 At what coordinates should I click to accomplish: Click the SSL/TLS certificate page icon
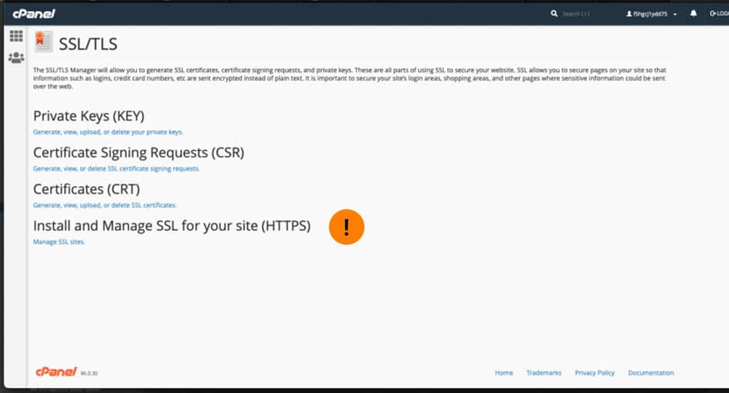pos(43,42)
